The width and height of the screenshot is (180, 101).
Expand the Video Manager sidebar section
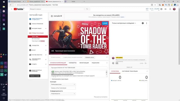pos(46,28)
